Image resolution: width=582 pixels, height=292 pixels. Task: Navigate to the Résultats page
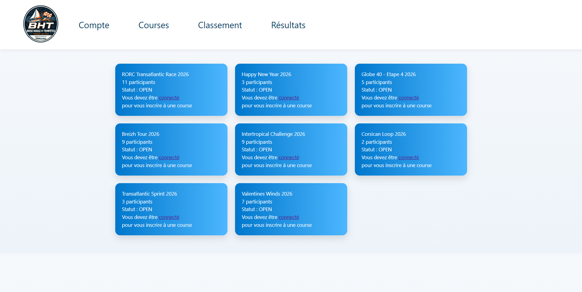click(288, 25)
